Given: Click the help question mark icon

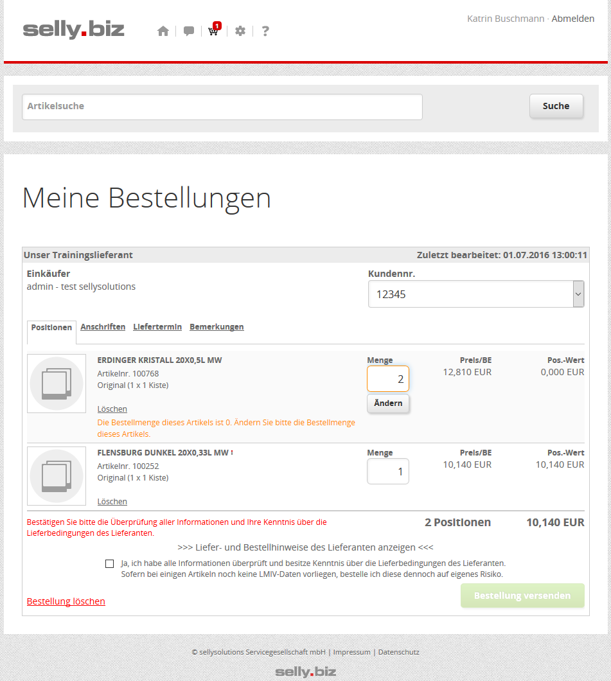Looking at the screenshot, I should (265, 31).
